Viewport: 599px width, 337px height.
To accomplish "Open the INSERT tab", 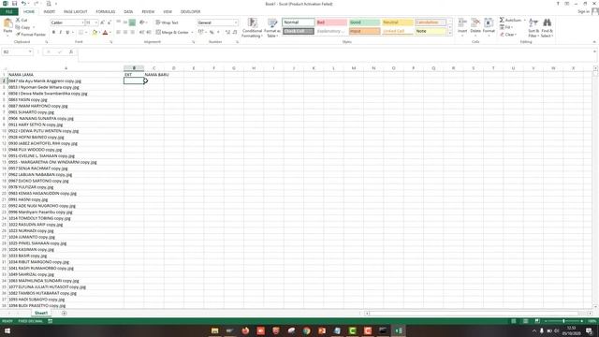I will tap(49, 11).
